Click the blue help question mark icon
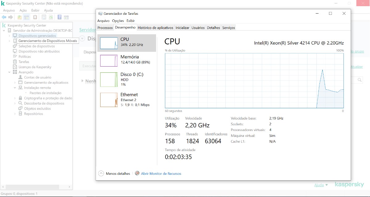Image resolution: width=370 pixels, height=197 pixels. 60,17
